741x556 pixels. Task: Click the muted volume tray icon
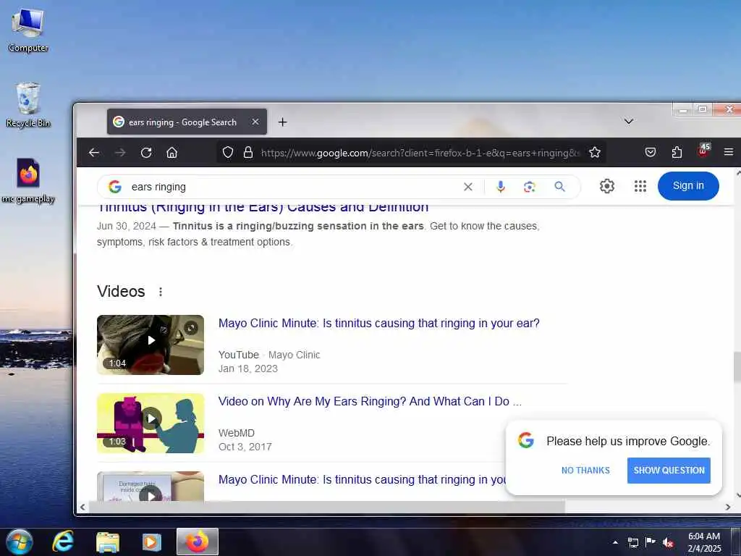[x=668, y=543]
